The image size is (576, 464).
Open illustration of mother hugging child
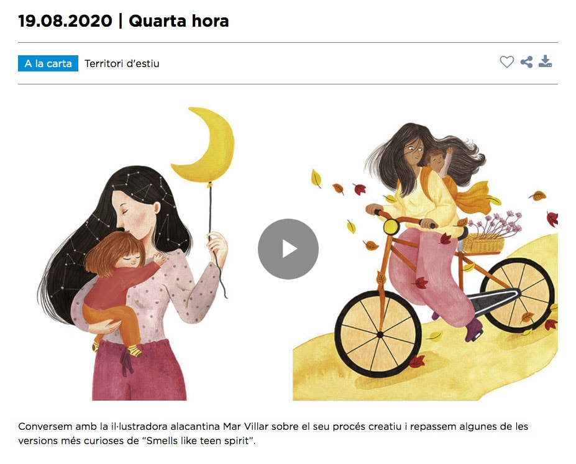click(x=136, y=253)
